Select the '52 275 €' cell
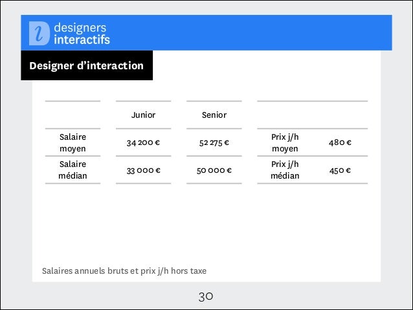 214,142
